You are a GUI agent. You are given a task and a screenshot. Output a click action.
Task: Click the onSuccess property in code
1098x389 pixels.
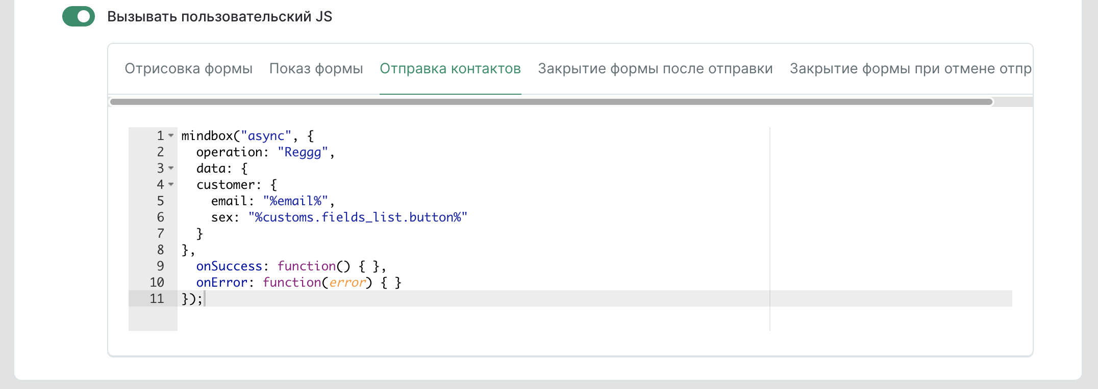(229, 266)
